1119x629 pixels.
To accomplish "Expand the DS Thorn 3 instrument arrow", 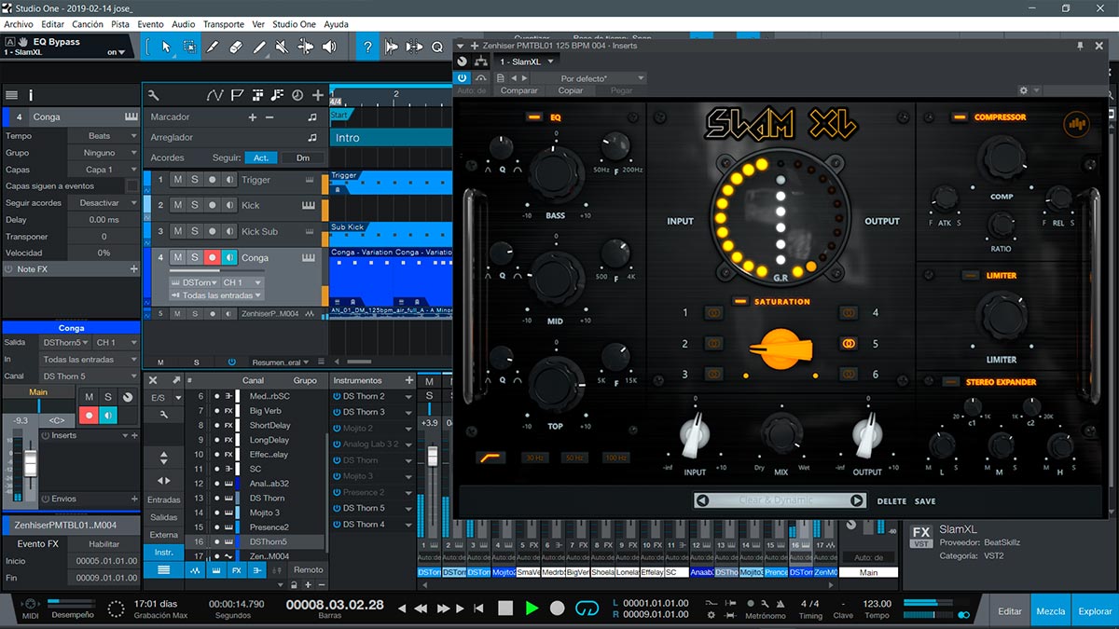I will click(x=408, y=412).
